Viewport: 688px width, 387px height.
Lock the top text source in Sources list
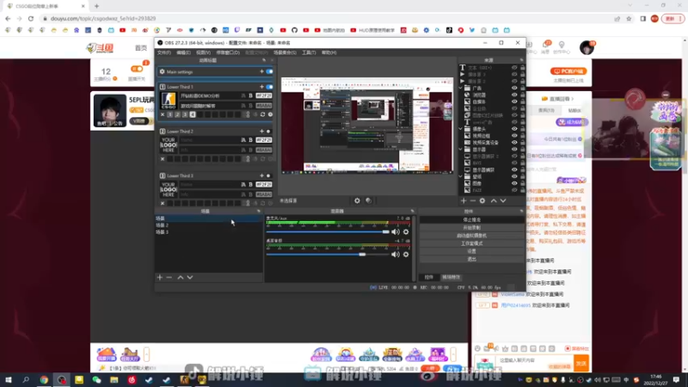522,68
